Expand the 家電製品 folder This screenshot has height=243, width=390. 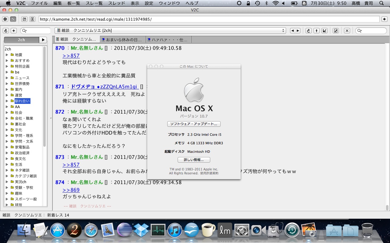coord(7,147)
